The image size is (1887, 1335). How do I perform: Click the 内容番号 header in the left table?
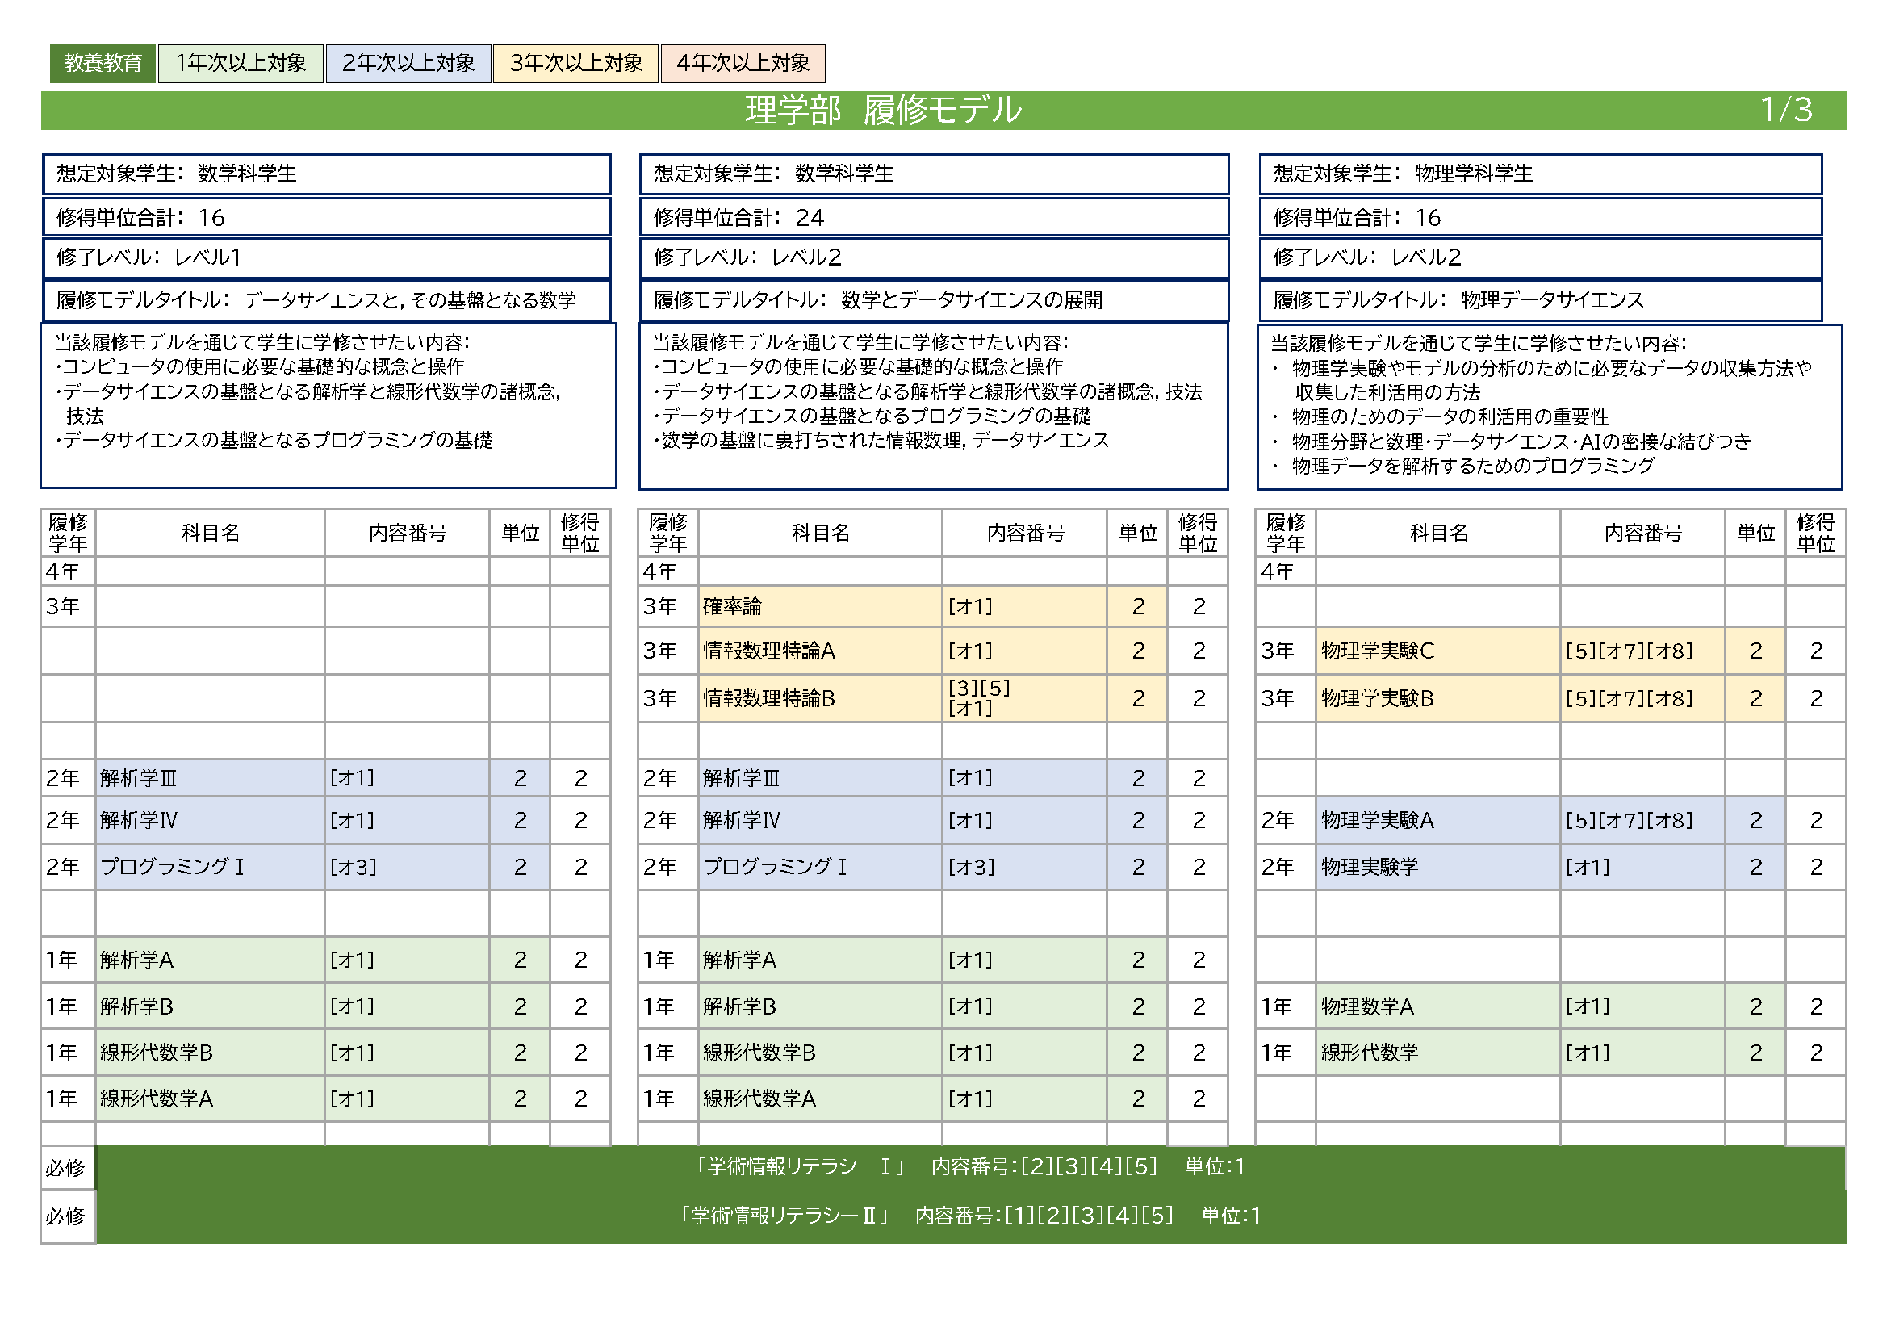[408, 534]
